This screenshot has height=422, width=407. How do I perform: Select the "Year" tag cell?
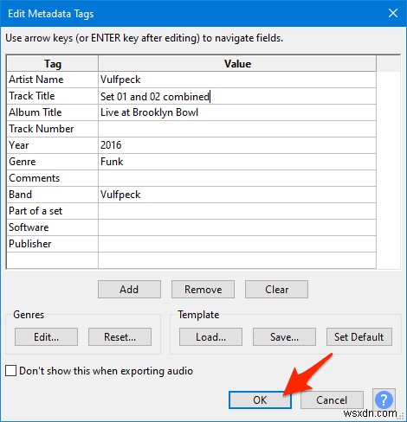52,145
